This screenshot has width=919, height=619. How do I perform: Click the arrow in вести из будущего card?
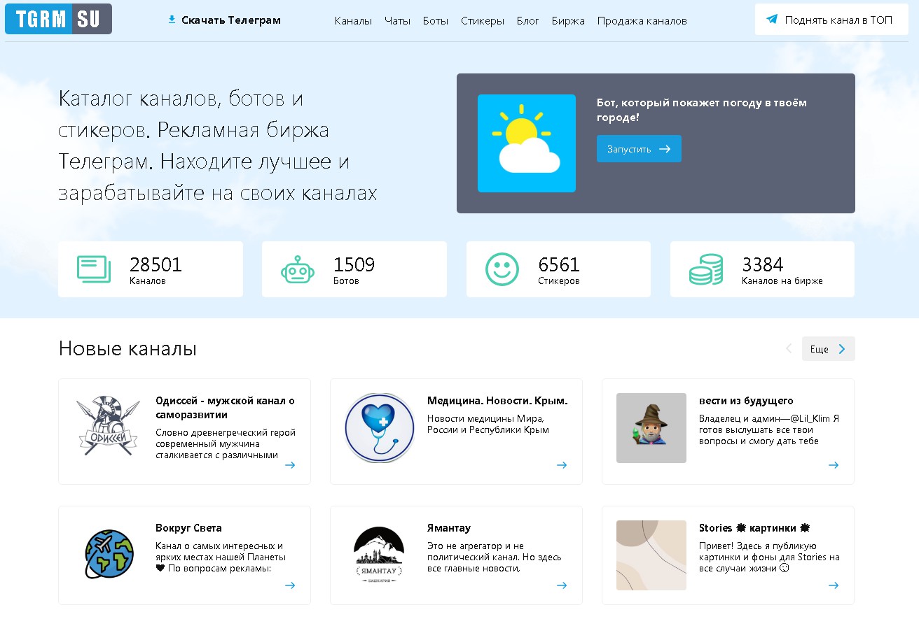tap(834, 465)
